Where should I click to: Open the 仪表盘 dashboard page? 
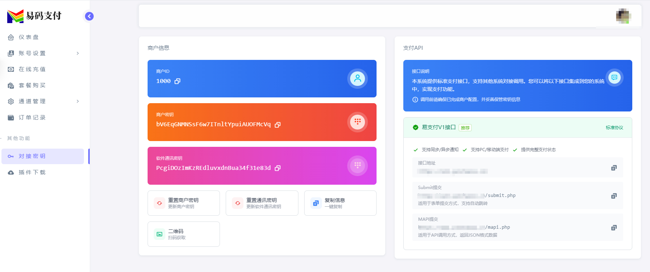click(29, 37)
